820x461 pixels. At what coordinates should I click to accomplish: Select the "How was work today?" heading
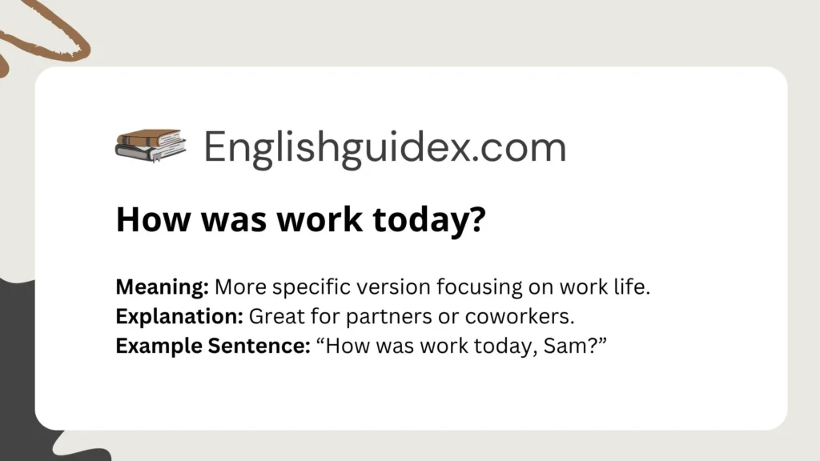(x=300, y=220)
